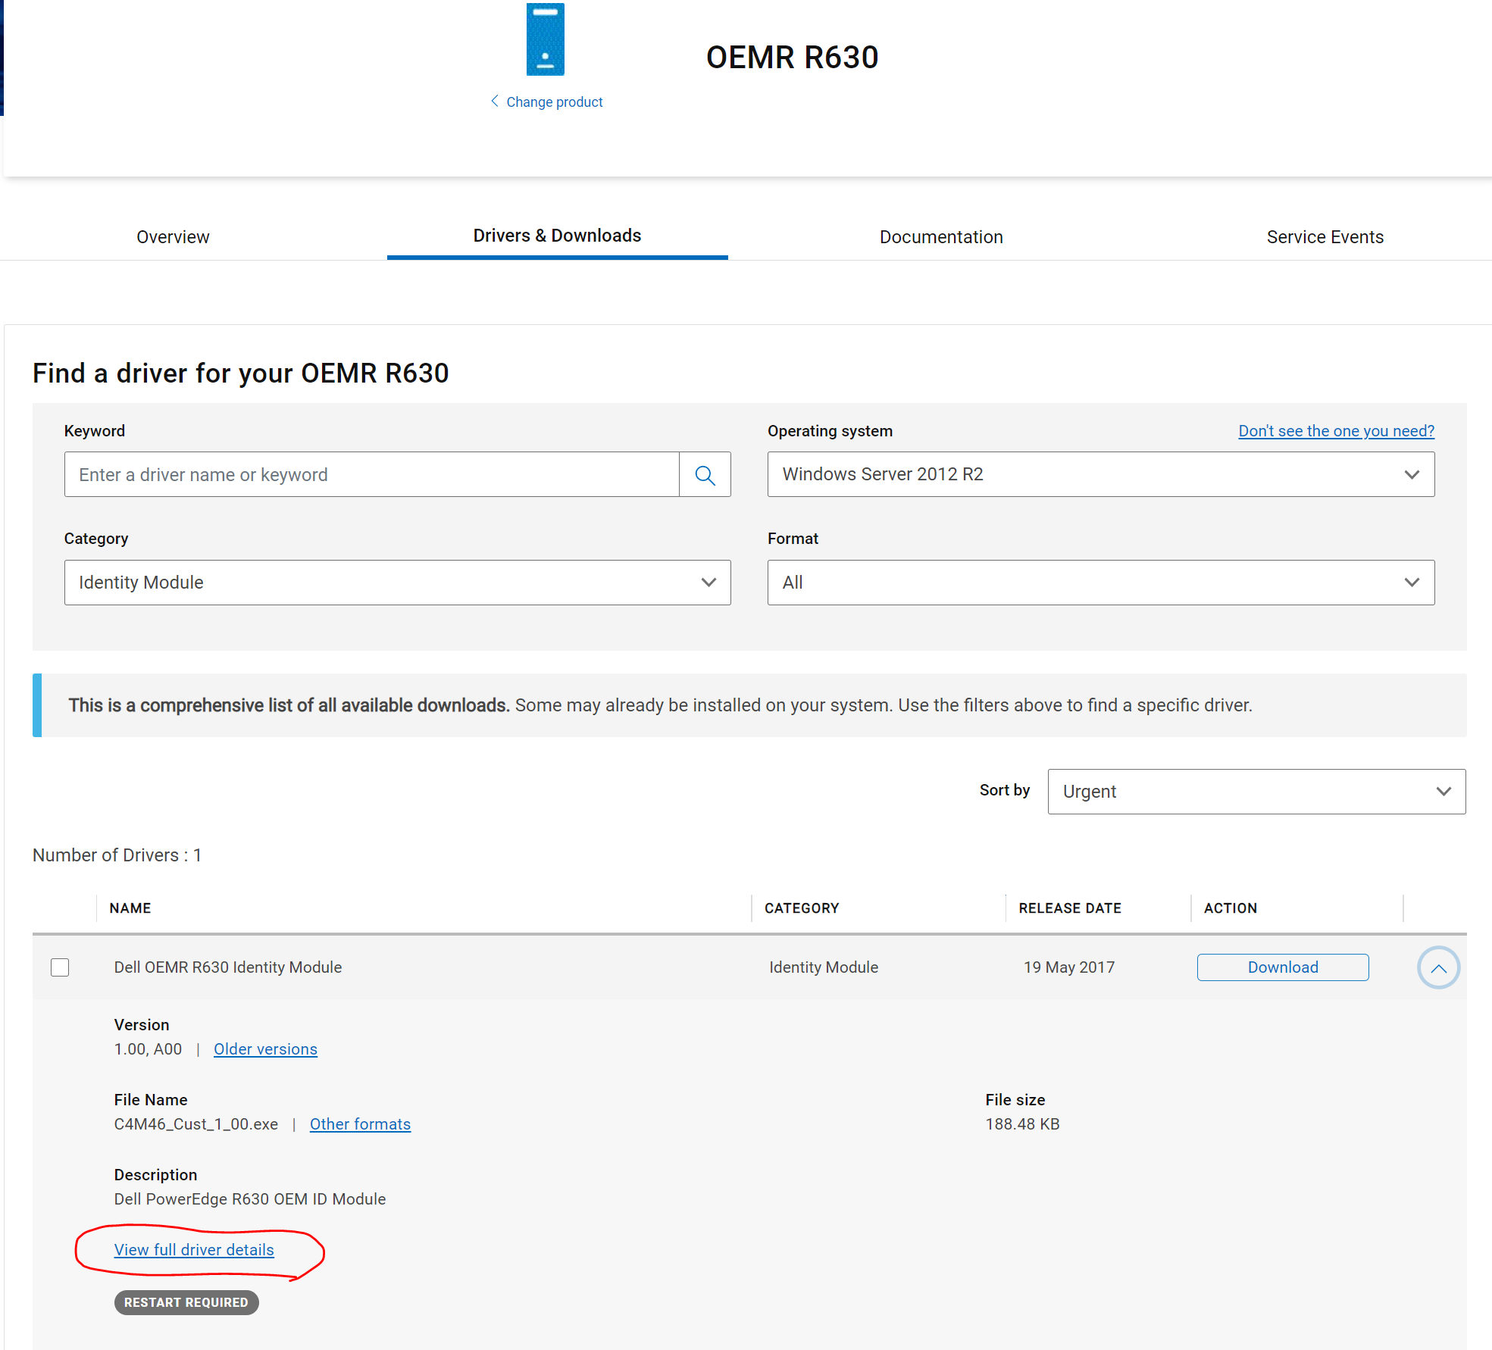Go to the Documentation tab
1492x1350 pixels.
(941, 237)
